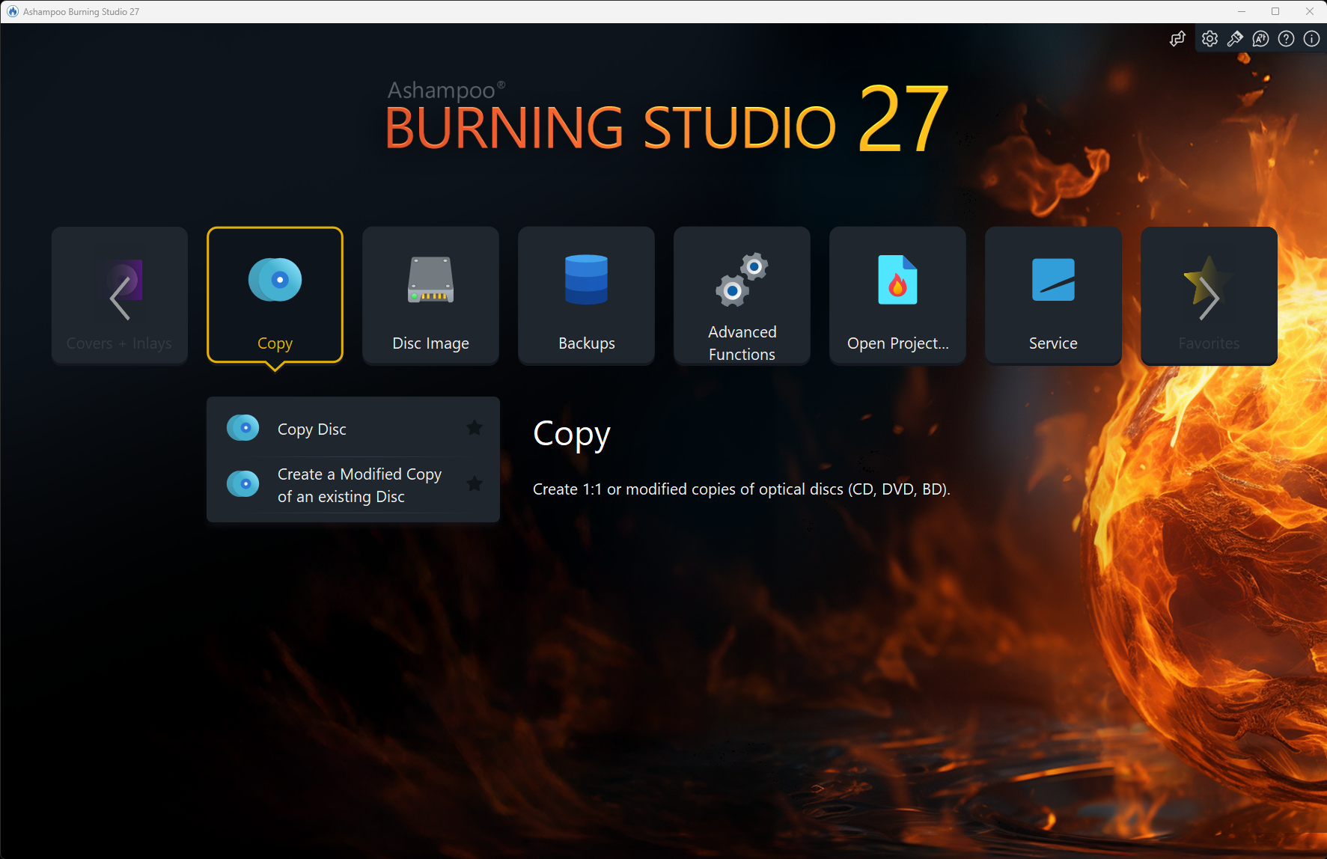
Task: Collapse the Copy submenu via its tile
Action: (x=275, y=296)
